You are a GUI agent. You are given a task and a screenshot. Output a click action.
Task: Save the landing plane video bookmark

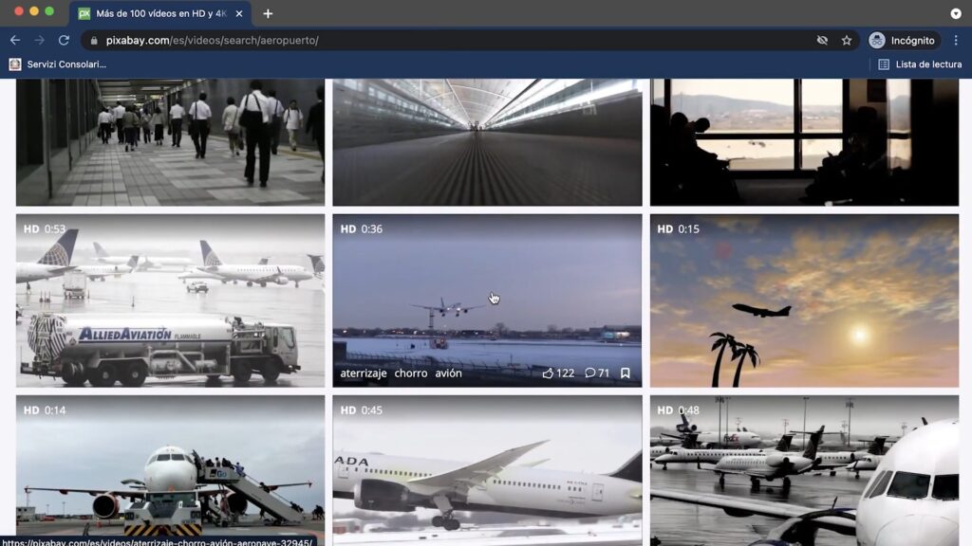pos(626,373)
